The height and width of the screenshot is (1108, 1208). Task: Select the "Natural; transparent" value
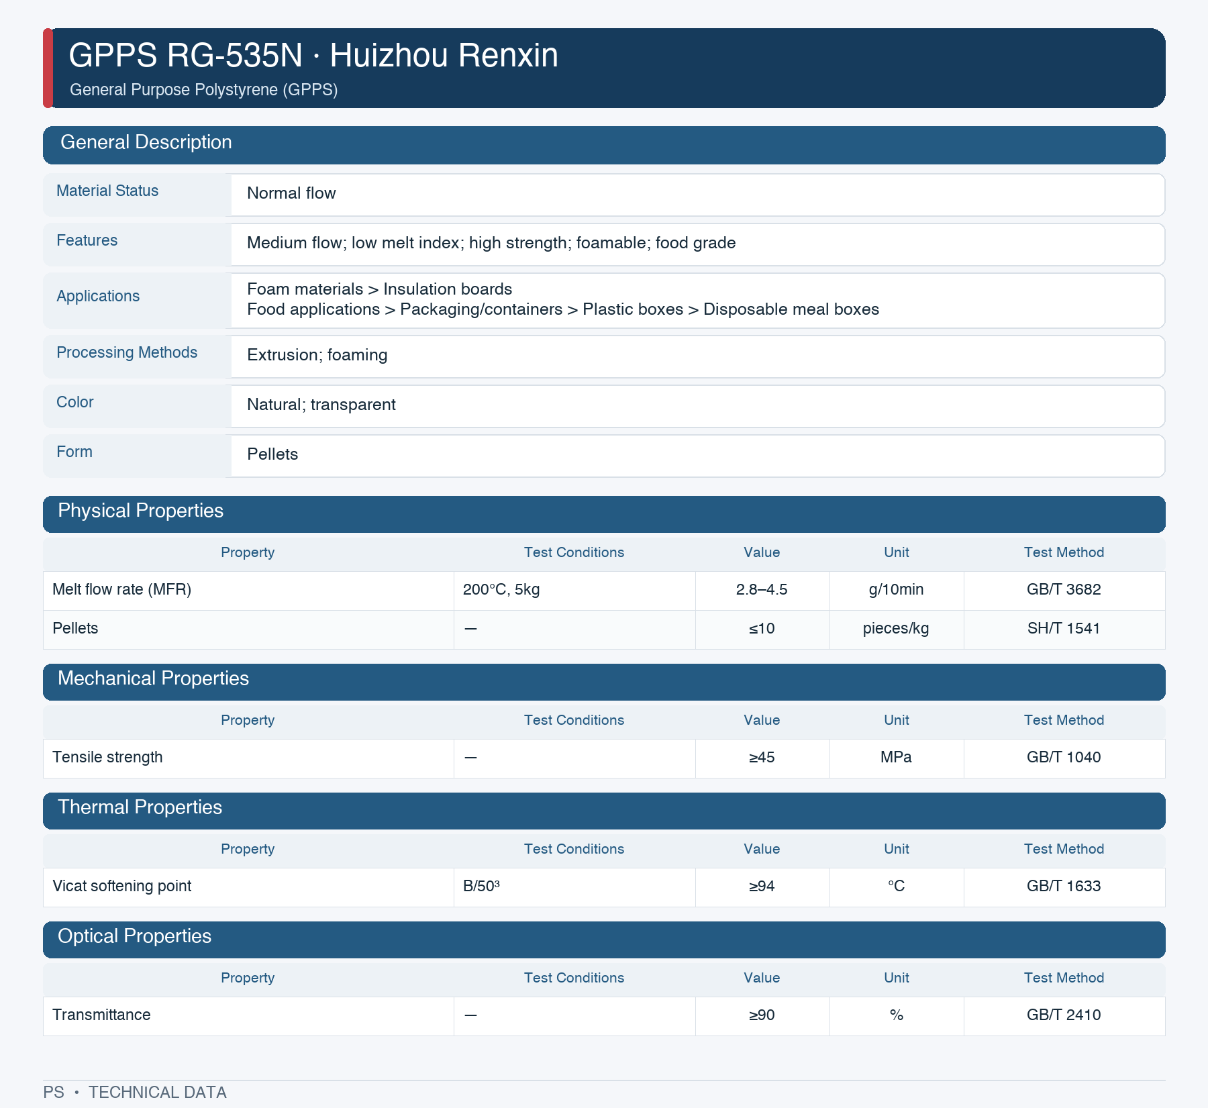click(x=321, y=405)
